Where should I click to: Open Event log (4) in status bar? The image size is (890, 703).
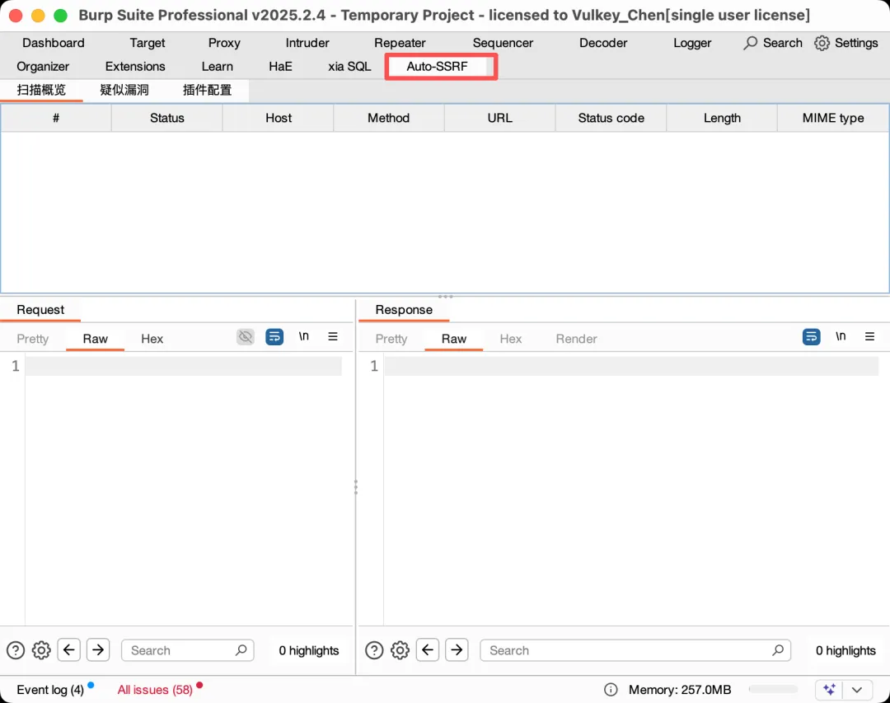click(x=50, y=689)
